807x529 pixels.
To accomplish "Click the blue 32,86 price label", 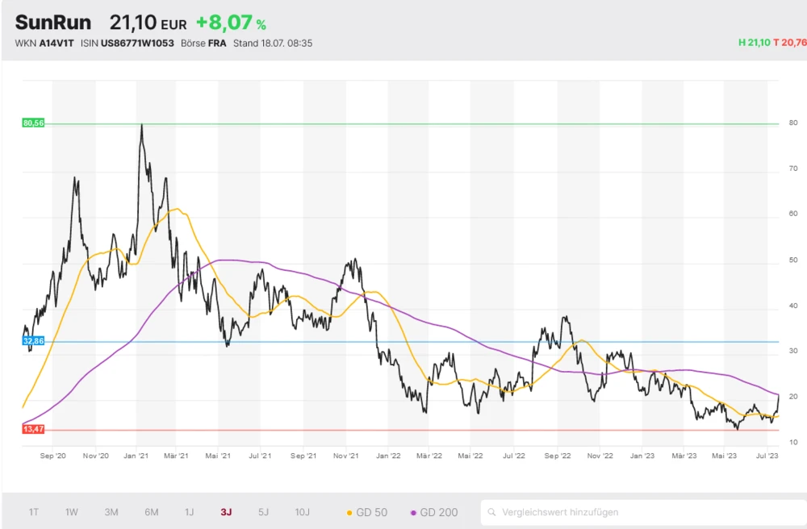I will click(x=34, y=341).
